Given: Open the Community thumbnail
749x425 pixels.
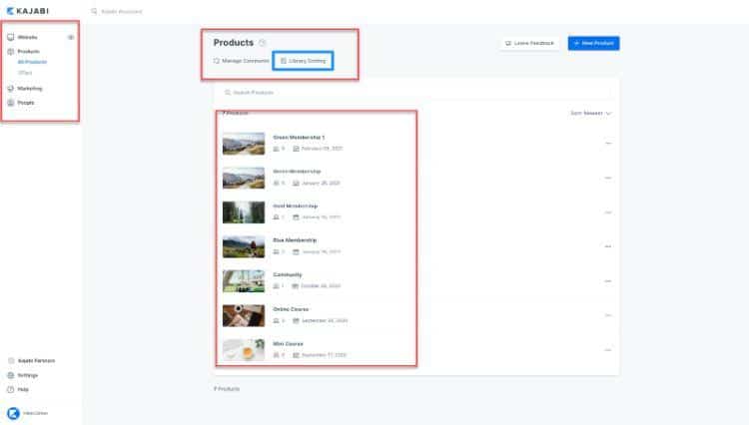Looking at the screenshot, I should coord(244,281).
